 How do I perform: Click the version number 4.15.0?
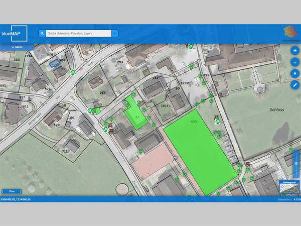(x=297, y=199)
